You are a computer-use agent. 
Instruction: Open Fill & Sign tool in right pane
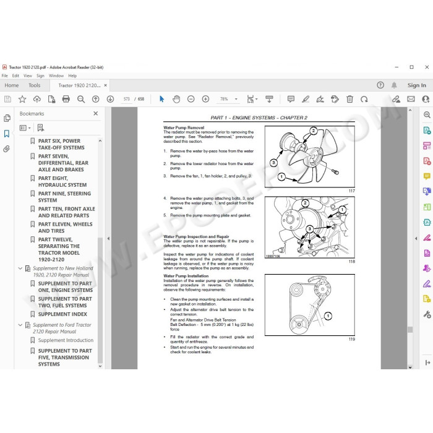coord(427,283)
